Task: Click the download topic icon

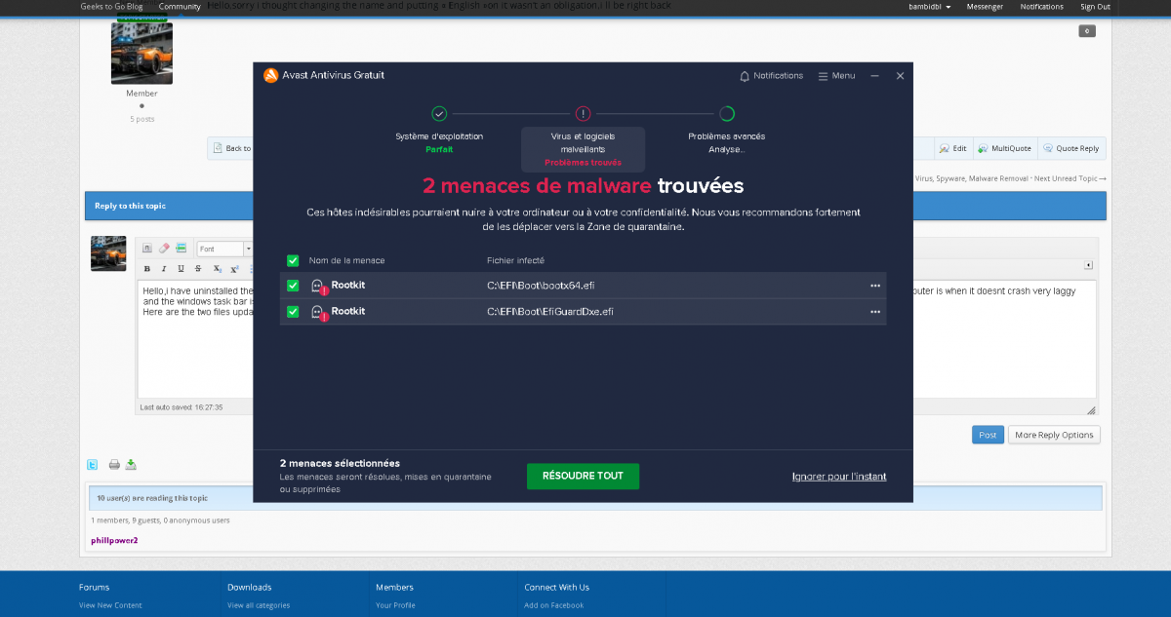Action: 131,465
